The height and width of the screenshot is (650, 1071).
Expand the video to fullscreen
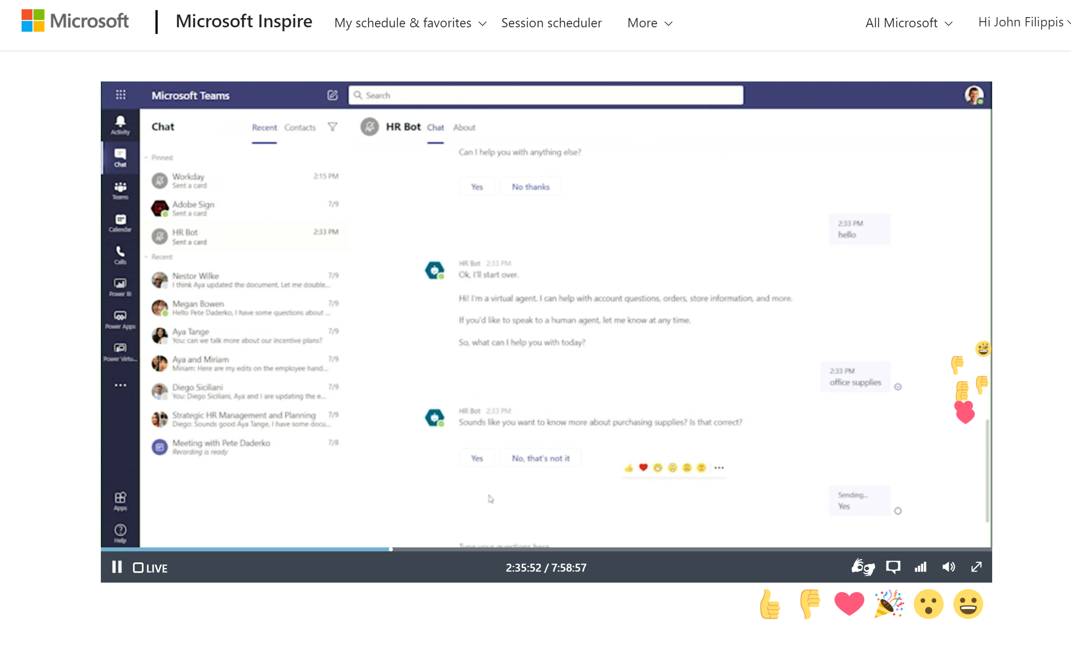(x=976, y=567)
